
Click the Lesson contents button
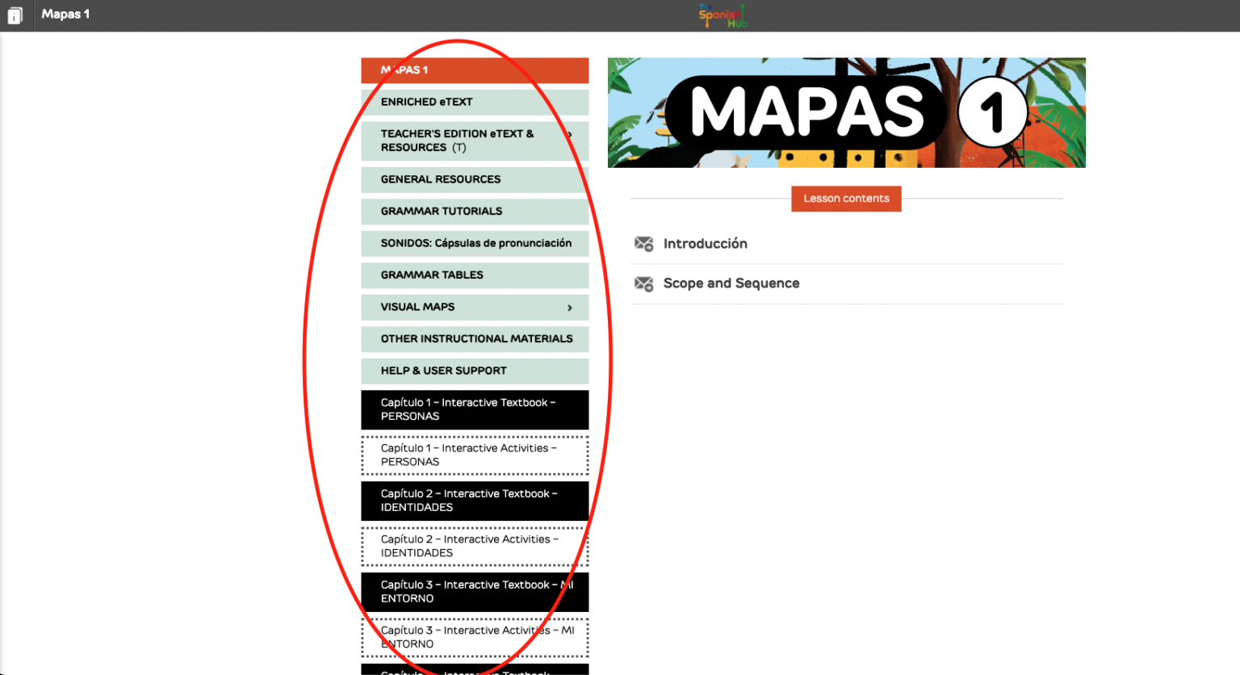[x=846, y=199]
